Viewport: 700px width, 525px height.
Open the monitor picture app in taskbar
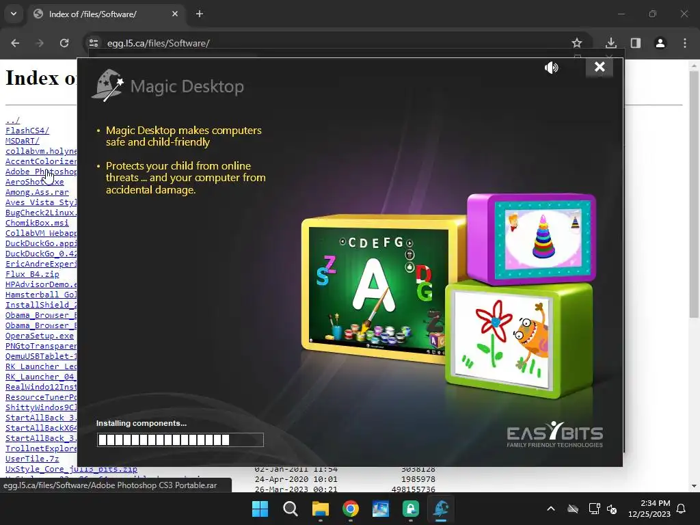[x=380, y=509]
